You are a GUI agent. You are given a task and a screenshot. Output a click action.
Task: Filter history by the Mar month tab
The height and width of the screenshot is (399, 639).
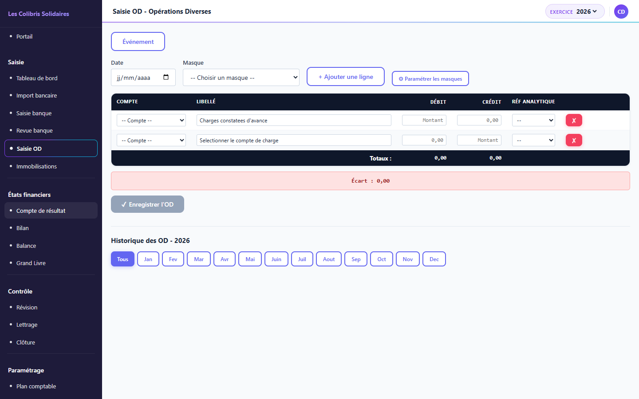pos(199,259)
